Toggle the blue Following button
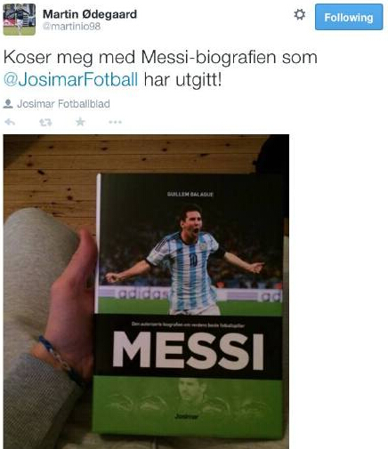Screen dimensions: 388x449 pos(349,17)
